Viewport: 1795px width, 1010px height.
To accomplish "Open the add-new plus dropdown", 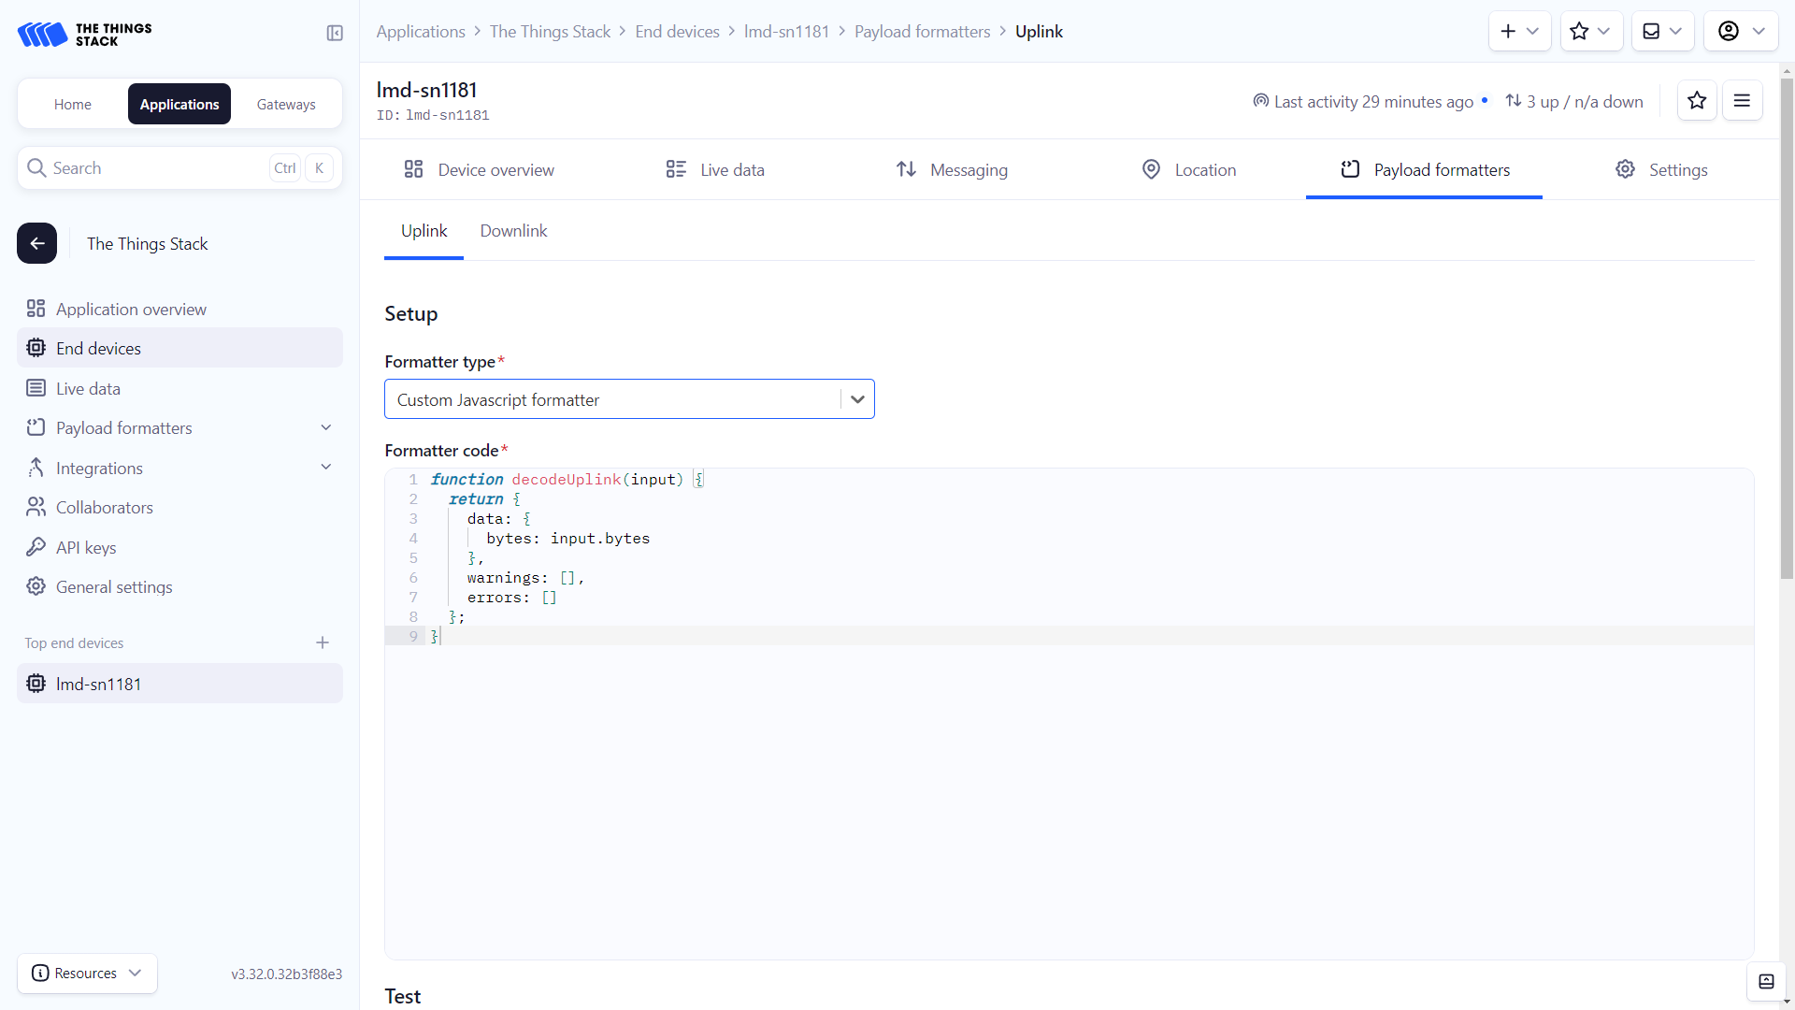I will (x=1519, y=32).
